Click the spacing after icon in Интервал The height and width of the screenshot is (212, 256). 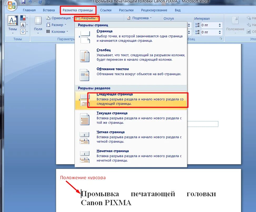tap(197, 32)
